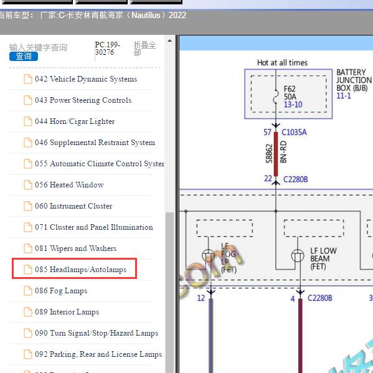Click document icon of 085 Headlamps/Autolamps
The image size is (373, 373).
[28, 270]
